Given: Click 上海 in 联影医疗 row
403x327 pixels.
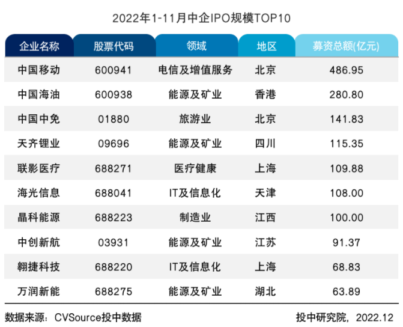Looking at the screenshot, I should click(x=265, y=168).
